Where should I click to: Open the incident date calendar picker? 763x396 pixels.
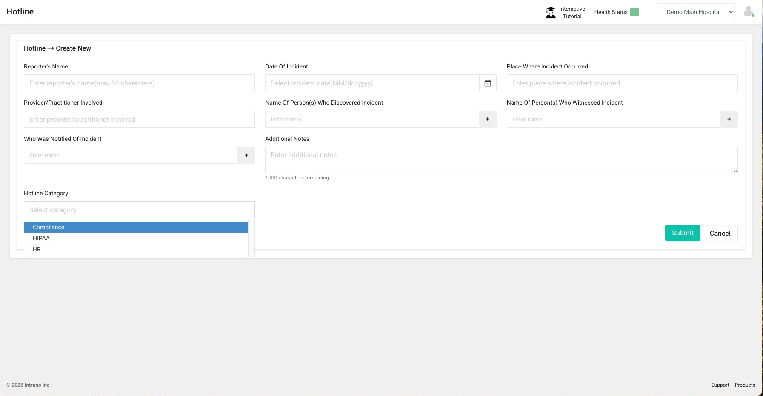[x=488, y=83]
